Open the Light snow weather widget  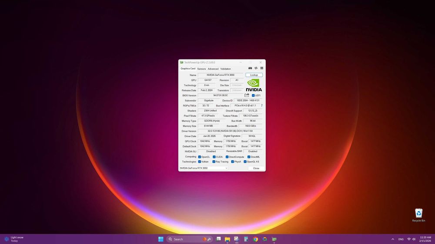(14, 239)
